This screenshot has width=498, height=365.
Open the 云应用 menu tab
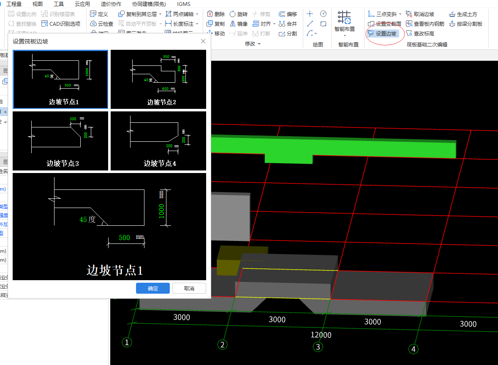82,4
